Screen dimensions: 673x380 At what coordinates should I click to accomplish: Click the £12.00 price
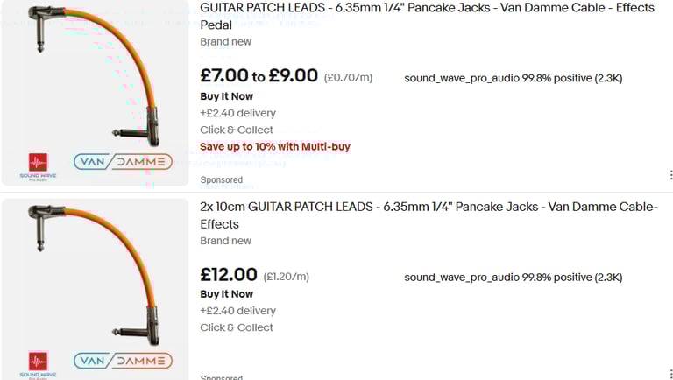(229, 275)
